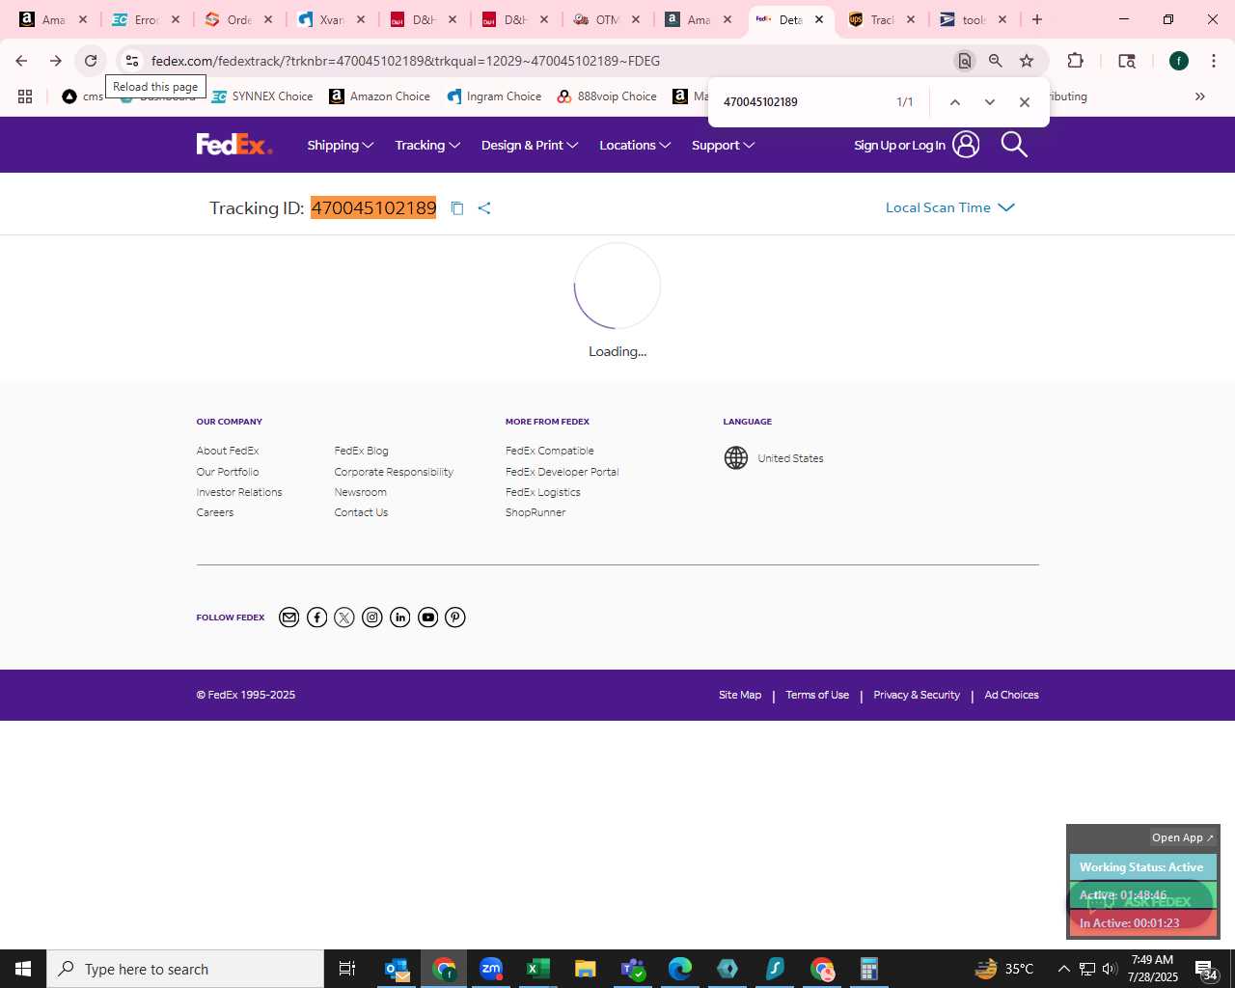Open Zoom from the taskbar
The width and height of the screenshot is (1235, 988).
click(x=491, y=969)
